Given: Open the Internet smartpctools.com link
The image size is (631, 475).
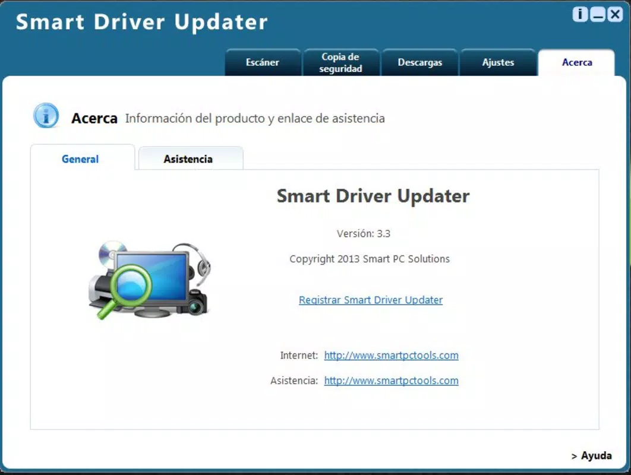Looking at the screenshot, I should 391,356.
